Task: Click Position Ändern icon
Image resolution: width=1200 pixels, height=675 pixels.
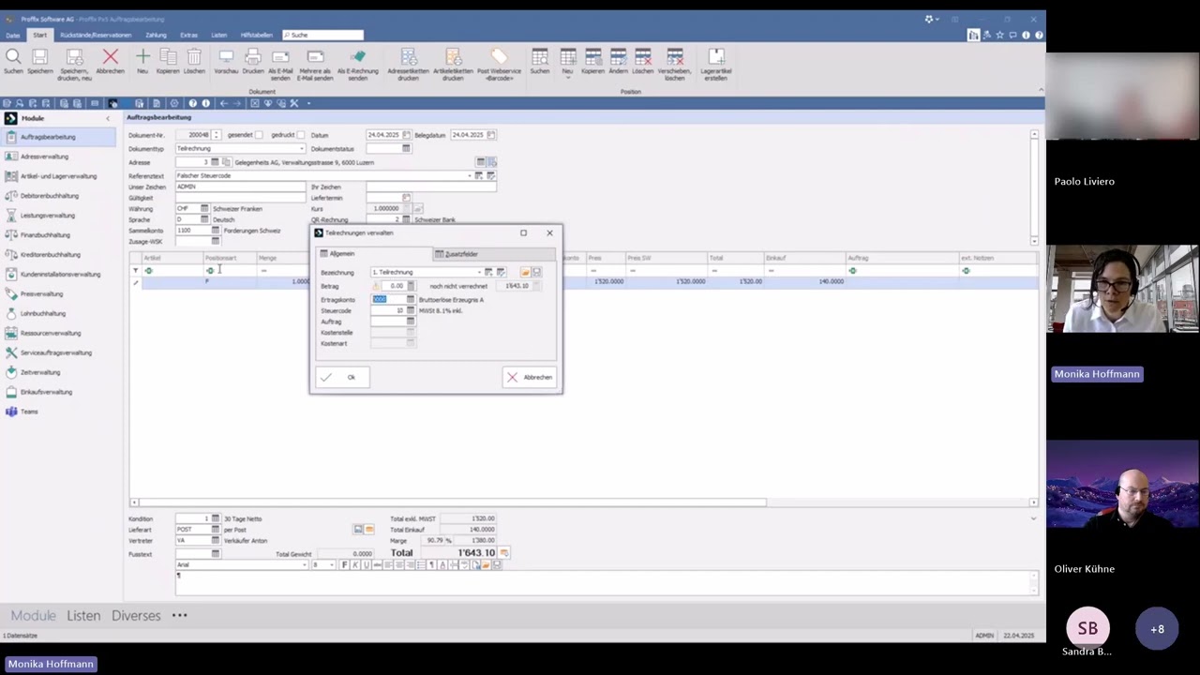Action: click(618, 58)
